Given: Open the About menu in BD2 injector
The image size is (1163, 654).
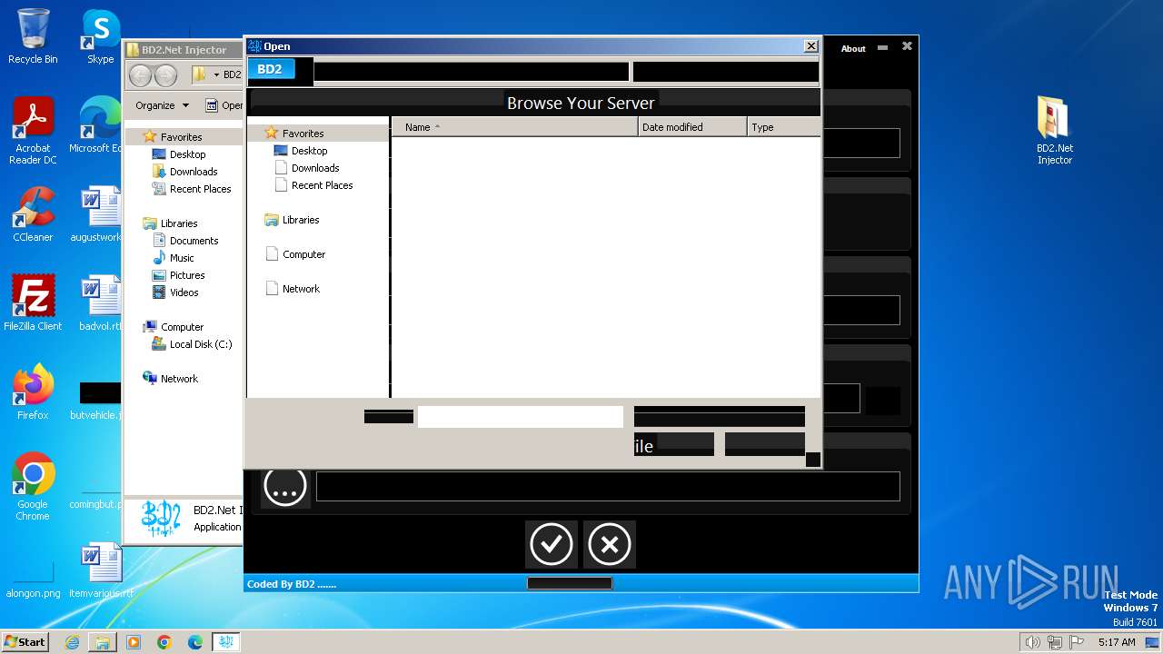Looking at the screenshot, I should click(853, 49).
